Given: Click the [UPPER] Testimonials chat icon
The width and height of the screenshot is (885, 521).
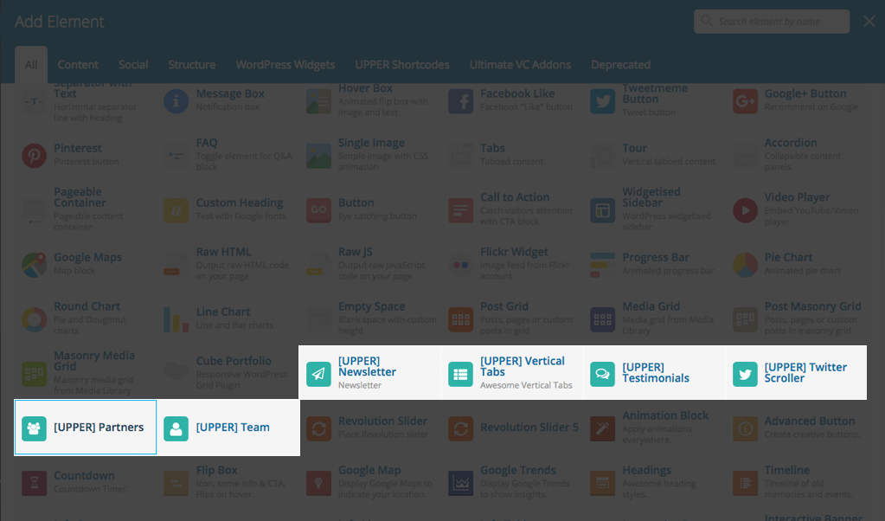Looking at the screenshot, I should (603, 374).
